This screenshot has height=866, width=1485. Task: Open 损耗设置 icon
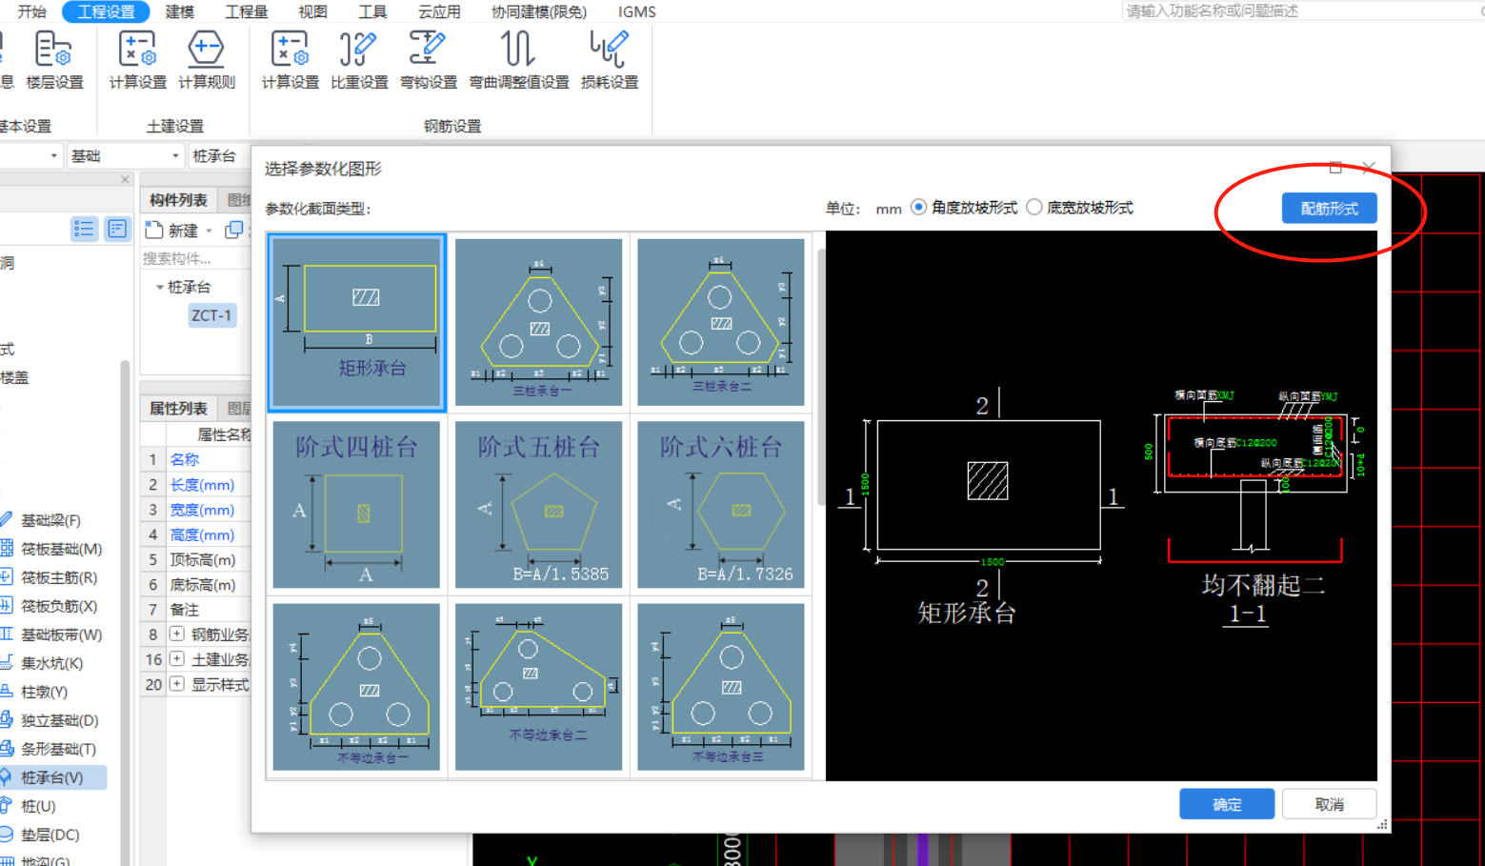pyautogui.click(x=610, y=61)
